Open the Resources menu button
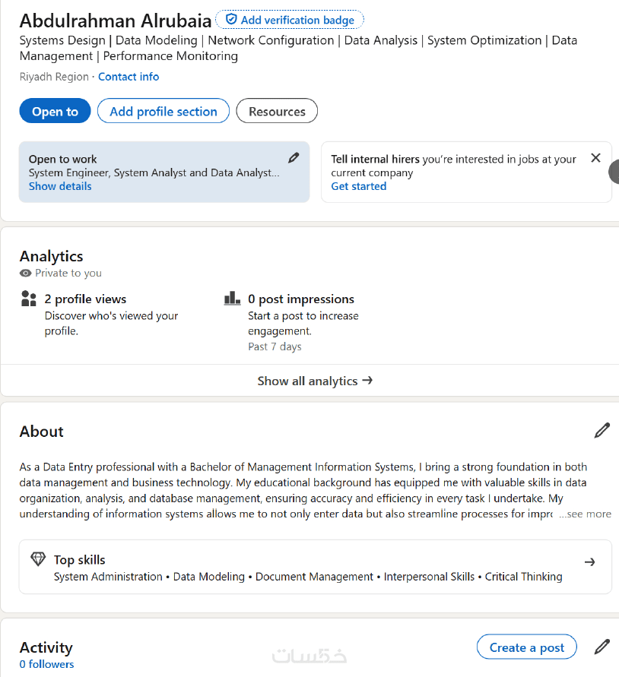Viewport: 619px width, 677px height. click(277, 111)
